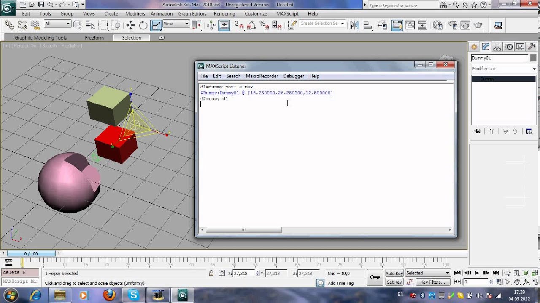Viewport: 540px width, 303px height.
Task: Open the Display command panel
Action: coord(521,47)
